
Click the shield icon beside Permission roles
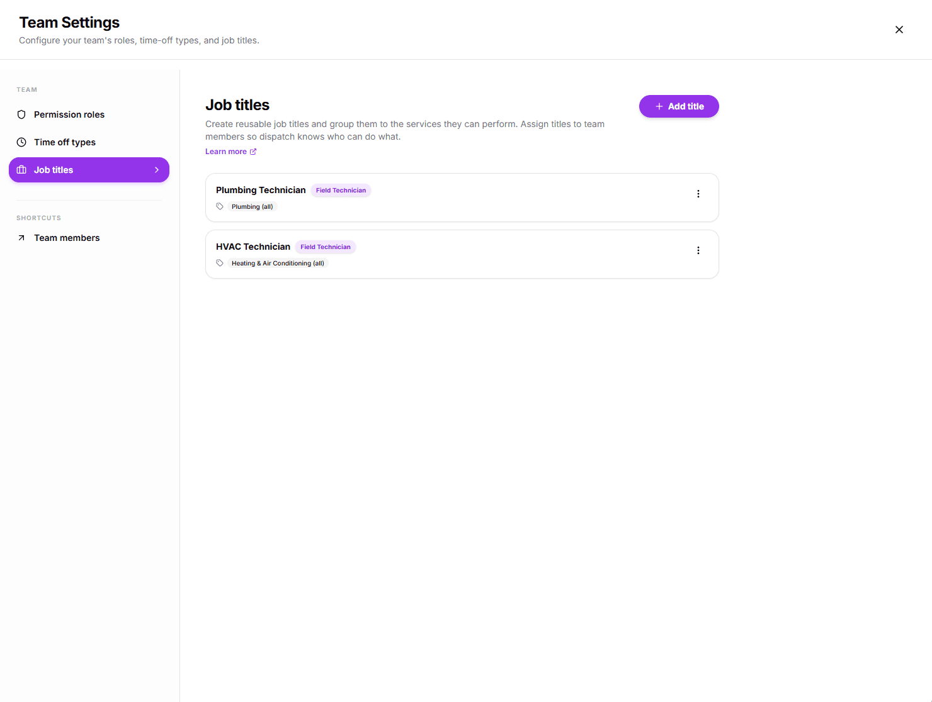21,114
